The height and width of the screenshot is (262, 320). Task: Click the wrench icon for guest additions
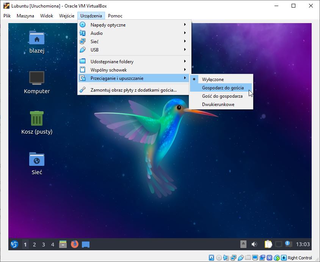coord(82,90)
